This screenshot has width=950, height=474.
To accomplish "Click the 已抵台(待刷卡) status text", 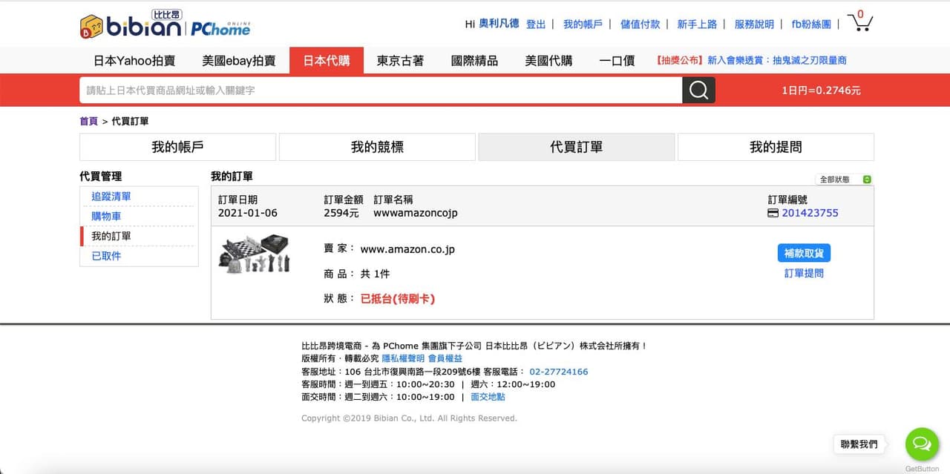I will 397,299.
